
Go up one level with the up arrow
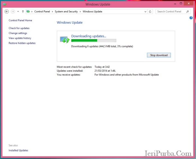click(x=23, y=11)
